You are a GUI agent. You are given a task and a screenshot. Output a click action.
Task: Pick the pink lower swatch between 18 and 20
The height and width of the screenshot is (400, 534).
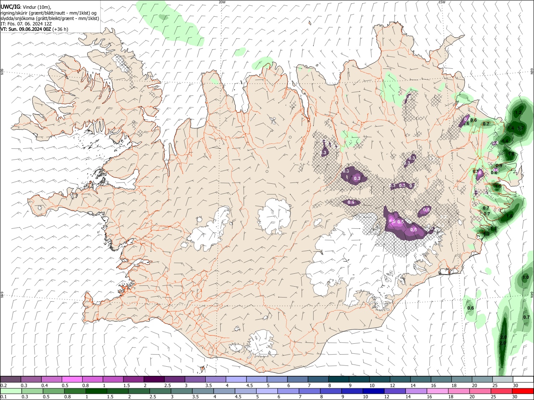pos(458,391)
